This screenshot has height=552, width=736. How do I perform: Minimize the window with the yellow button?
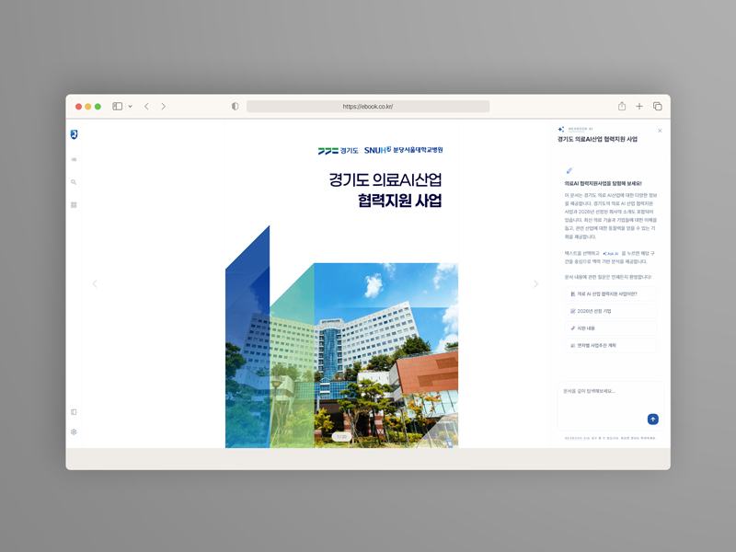point(87,107)
